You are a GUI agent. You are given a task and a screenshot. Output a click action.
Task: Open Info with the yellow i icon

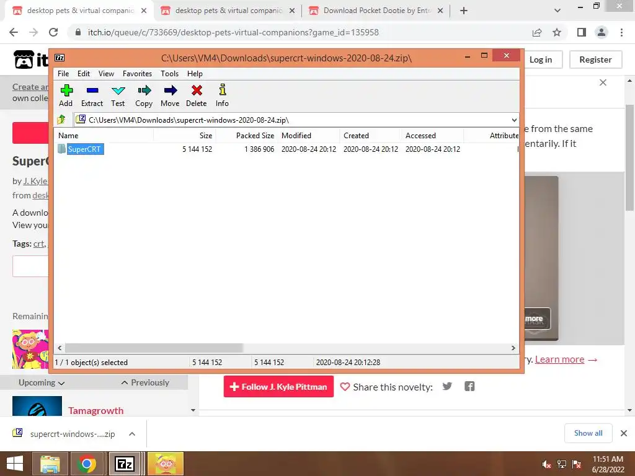pos(223,89)
